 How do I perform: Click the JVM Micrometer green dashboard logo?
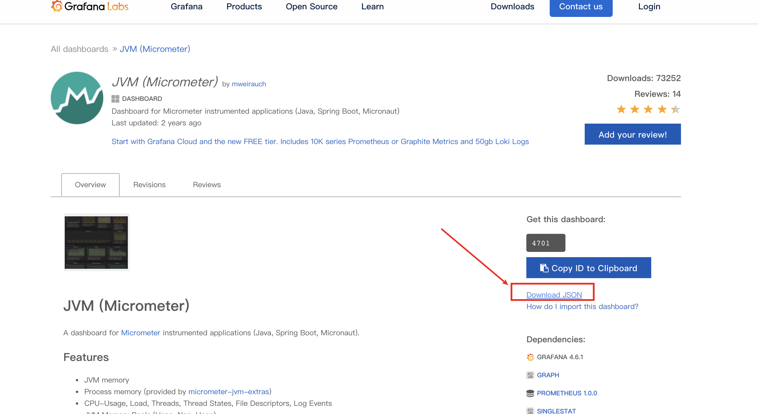coord(77,98)
